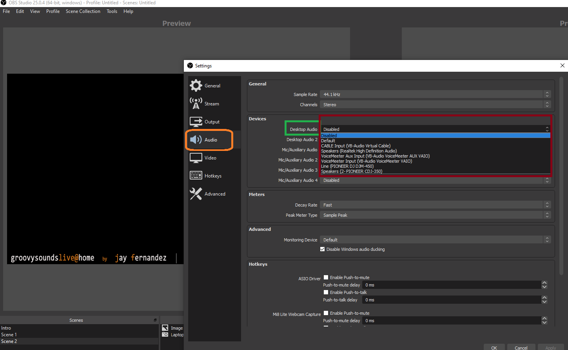This screenshot has width=568, height=350.
Task: Open the Help menu
Action: point(128,11)
